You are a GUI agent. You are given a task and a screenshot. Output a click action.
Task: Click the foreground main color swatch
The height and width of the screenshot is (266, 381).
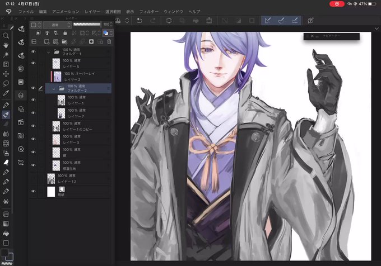5,253
